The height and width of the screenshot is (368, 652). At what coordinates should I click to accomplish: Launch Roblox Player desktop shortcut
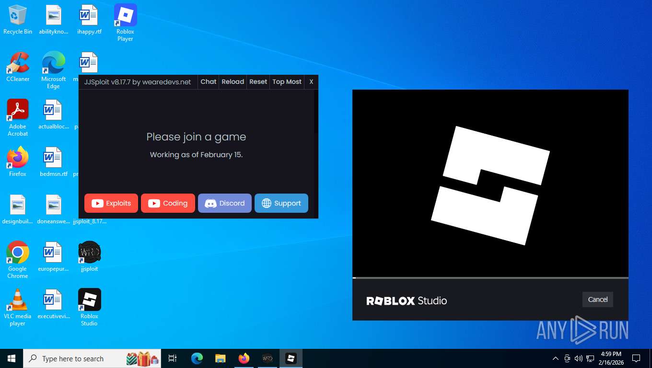point(125,23)
